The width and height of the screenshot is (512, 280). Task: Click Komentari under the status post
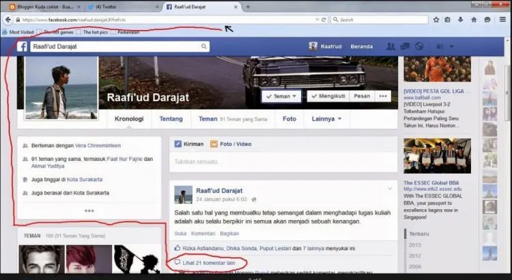click(203, 234)
